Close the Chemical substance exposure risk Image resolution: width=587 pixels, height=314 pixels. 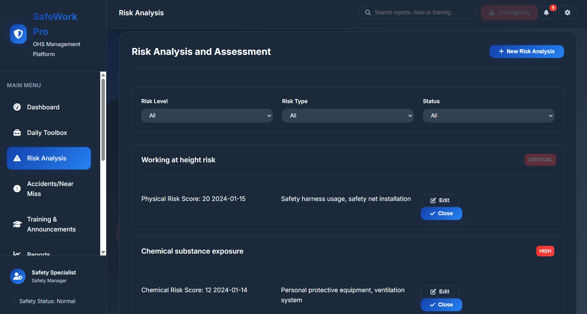[x=441, y=305]
